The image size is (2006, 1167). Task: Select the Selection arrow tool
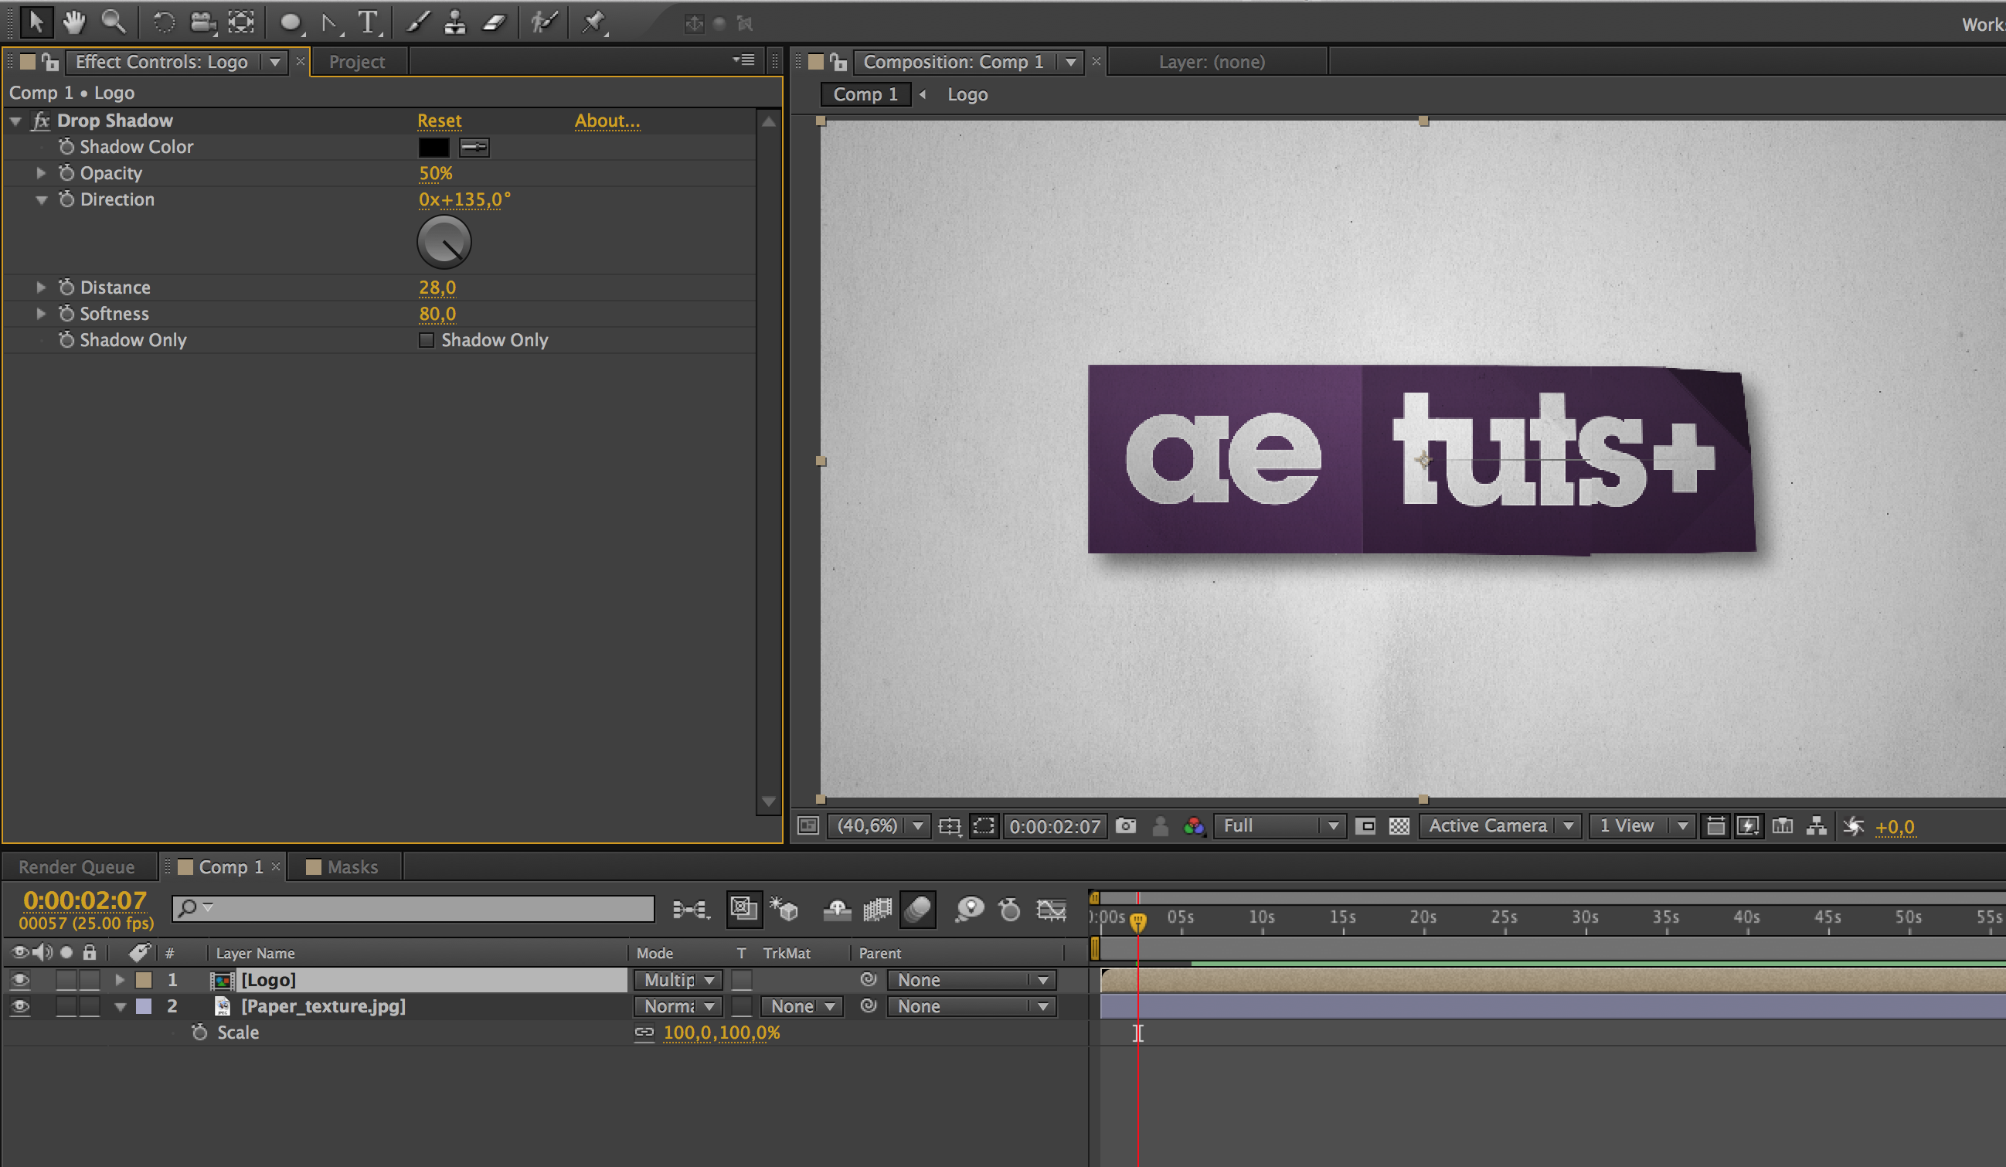pos(36,22)
